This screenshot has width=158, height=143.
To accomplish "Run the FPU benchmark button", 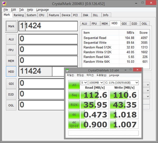I will (x=11, y=50).
